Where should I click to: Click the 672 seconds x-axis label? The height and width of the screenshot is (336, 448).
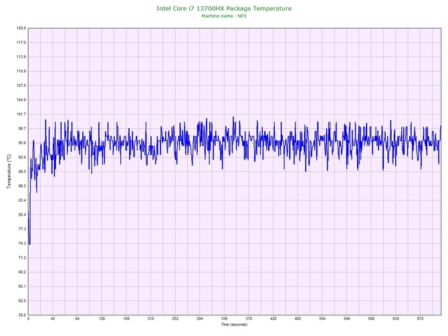coord(421,319)
